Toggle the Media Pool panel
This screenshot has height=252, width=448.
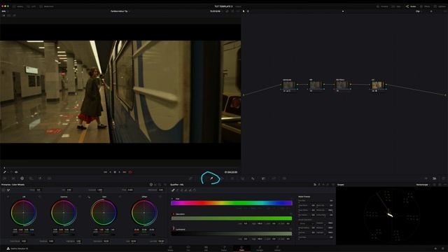coord(47,6)
